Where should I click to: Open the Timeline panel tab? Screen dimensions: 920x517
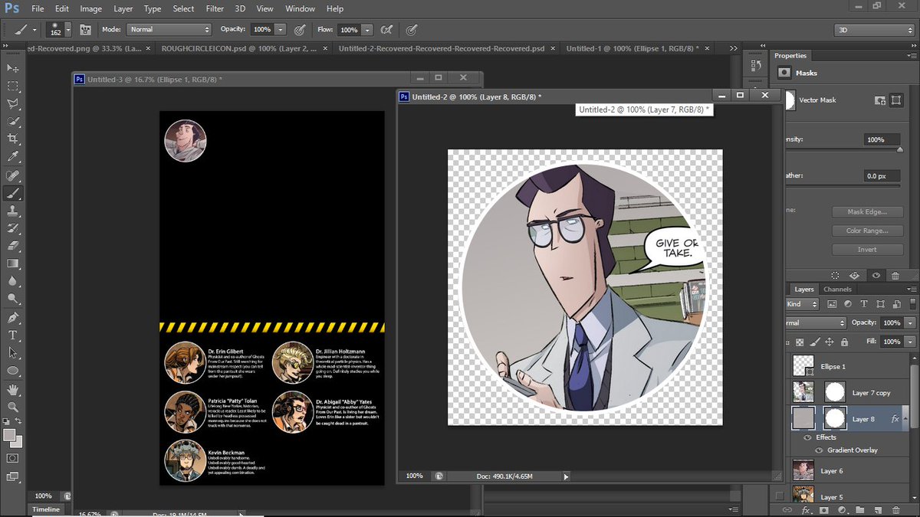(46, 509)
